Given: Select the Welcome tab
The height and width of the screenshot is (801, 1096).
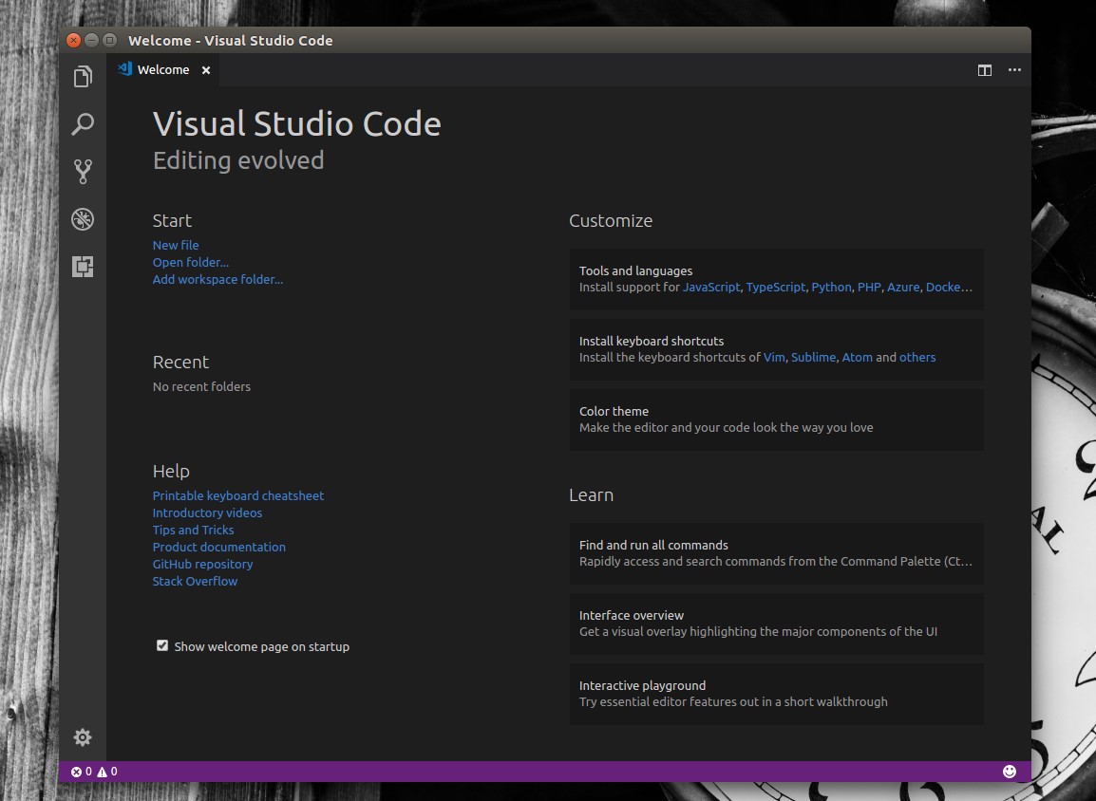Looking at the screenshot, I should coord(162,70).
